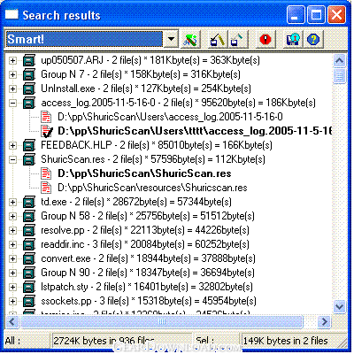Maximize the Search results window
This screenshot has height=354, width=354.
pos(316,15)
